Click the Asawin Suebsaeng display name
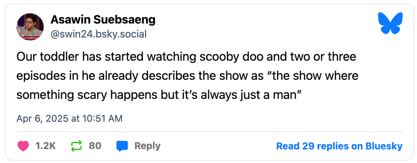Viewport: 417px width, 163px height. (103, 20)
